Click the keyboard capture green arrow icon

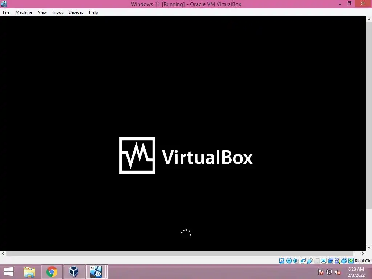pyautogui.click(x=351, y=261)
